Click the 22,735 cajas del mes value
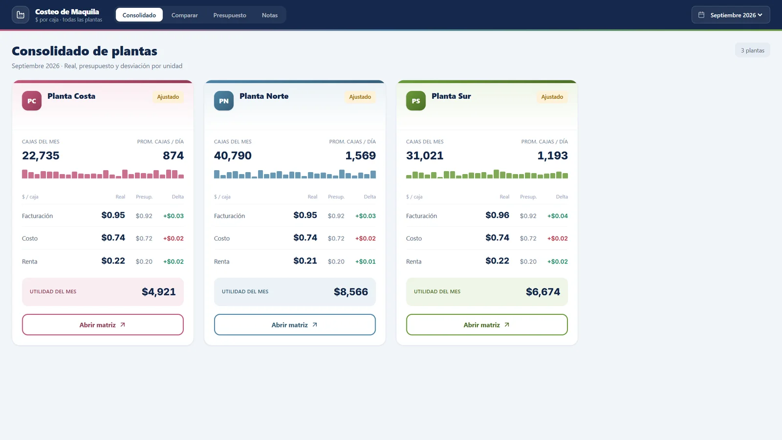Image resolution: width=782 pixels, height=440 pixels. click(41, 155)
